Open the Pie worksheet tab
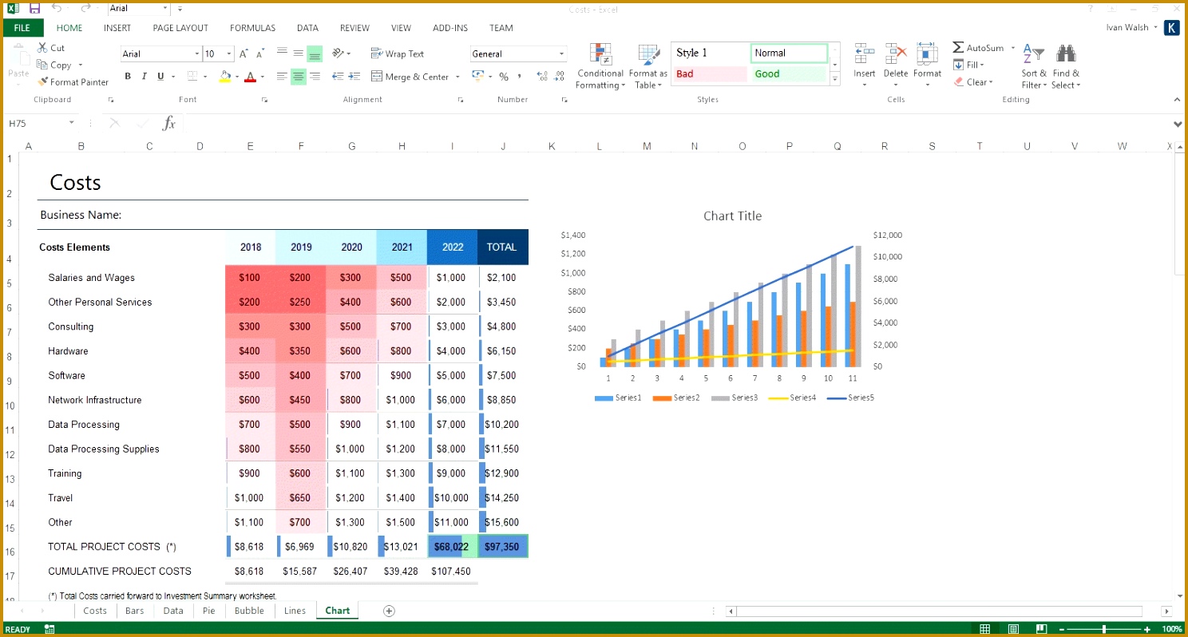Image resolution: width=1188 pixels, height=637 pixels. (x=208, y=611)
